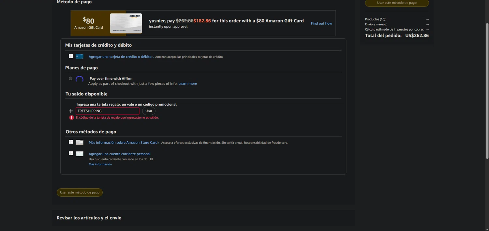489x231 pixels.
Task: Click the Cálculo estimado de impuestos line
Action: pyautogui.click(x=397, y=29)
